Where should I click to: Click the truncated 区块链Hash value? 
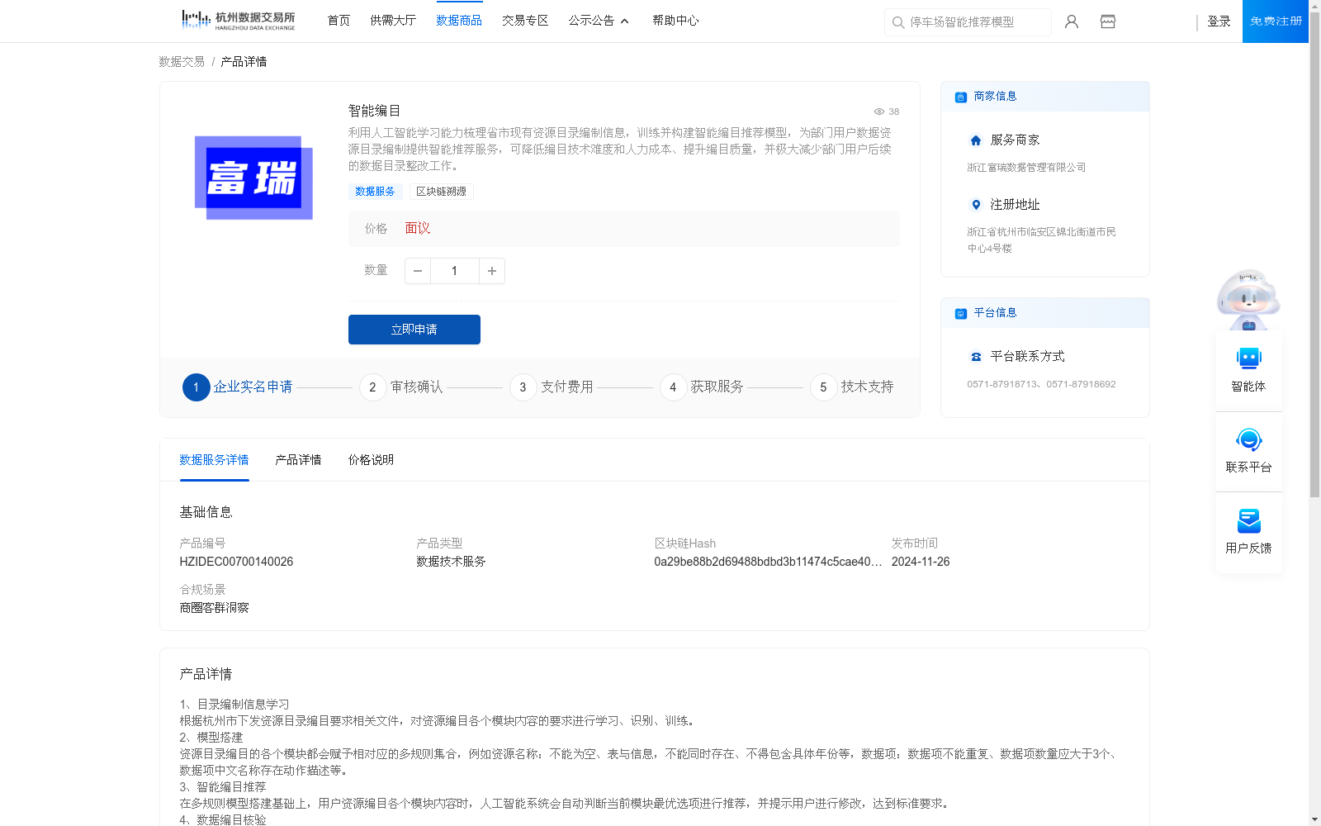[x=768, y=562]
